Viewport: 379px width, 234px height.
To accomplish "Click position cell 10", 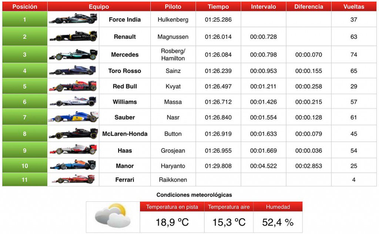I will (x=25, y=166).
